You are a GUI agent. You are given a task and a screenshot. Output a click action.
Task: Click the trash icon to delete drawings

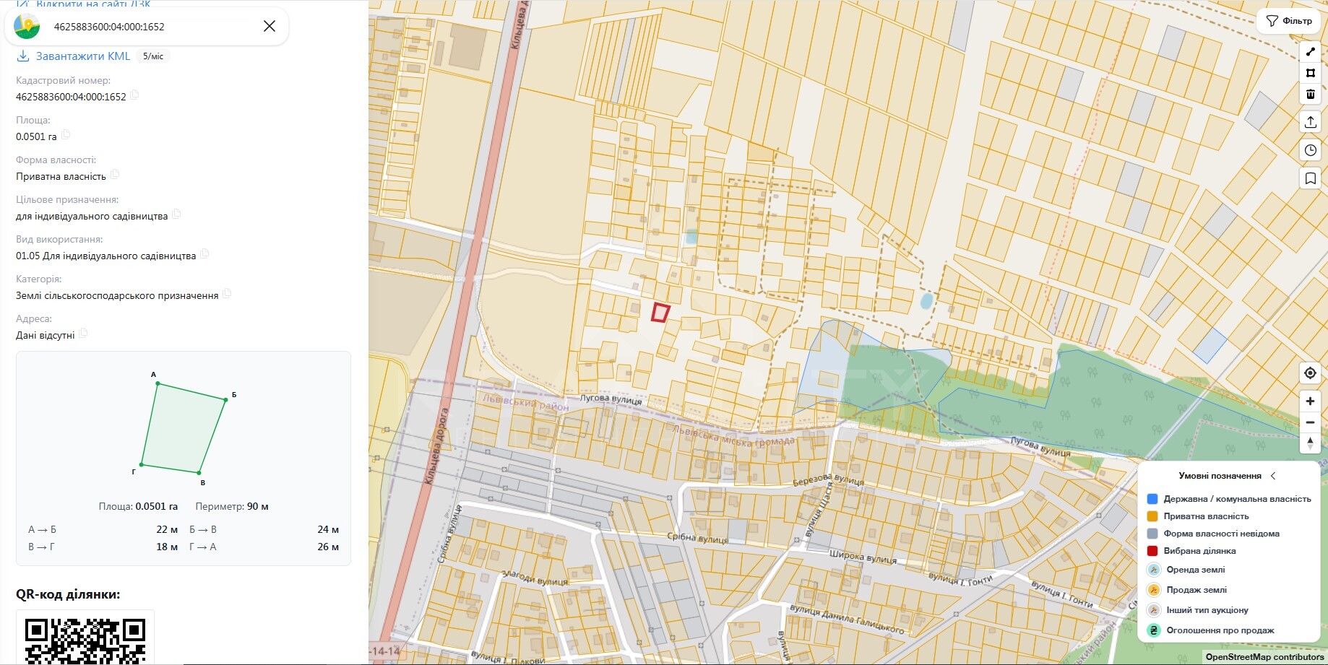(1310, 94)
